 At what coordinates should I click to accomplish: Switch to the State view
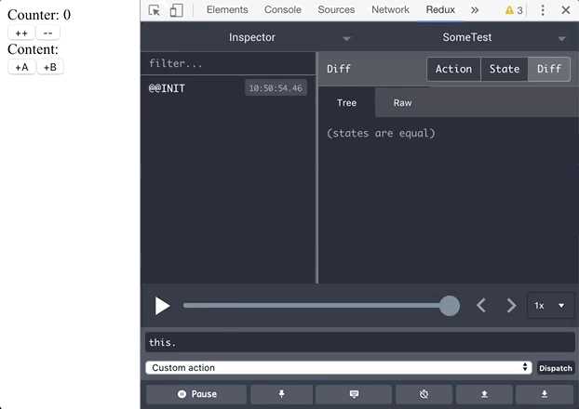point(504,69)
